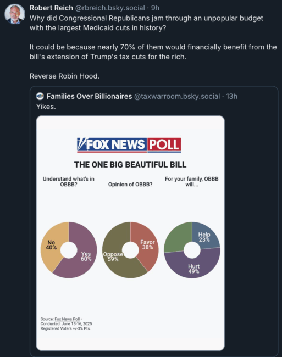The width and height of the screenshot is (282, 357).
Task: Click the 'Yikes.' quoted post text
Action: click(x=46, y=107)
